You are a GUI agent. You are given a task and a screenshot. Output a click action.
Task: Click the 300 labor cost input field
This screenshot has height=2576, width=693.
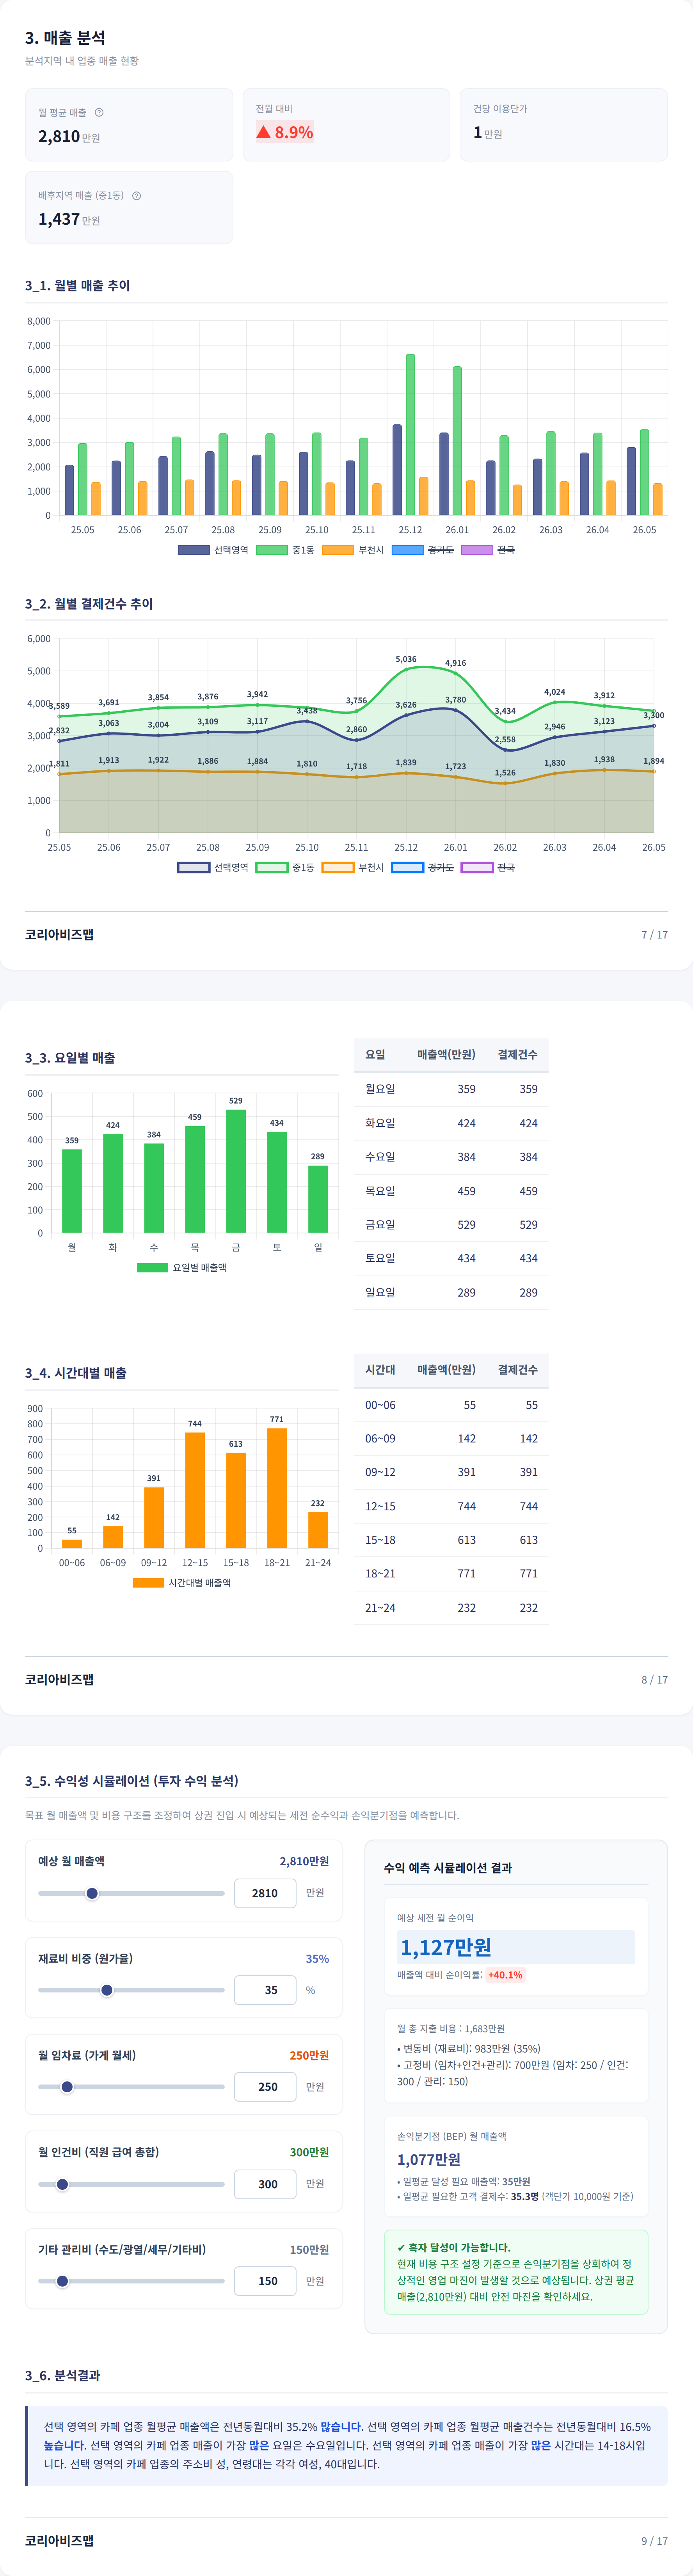click(265, 2184)
